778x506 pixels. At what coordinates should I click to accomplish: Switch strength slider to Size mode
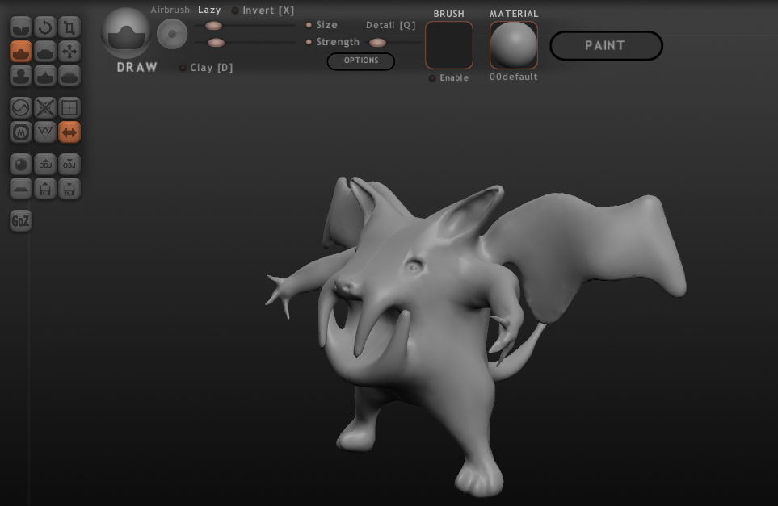pos(309,25)
